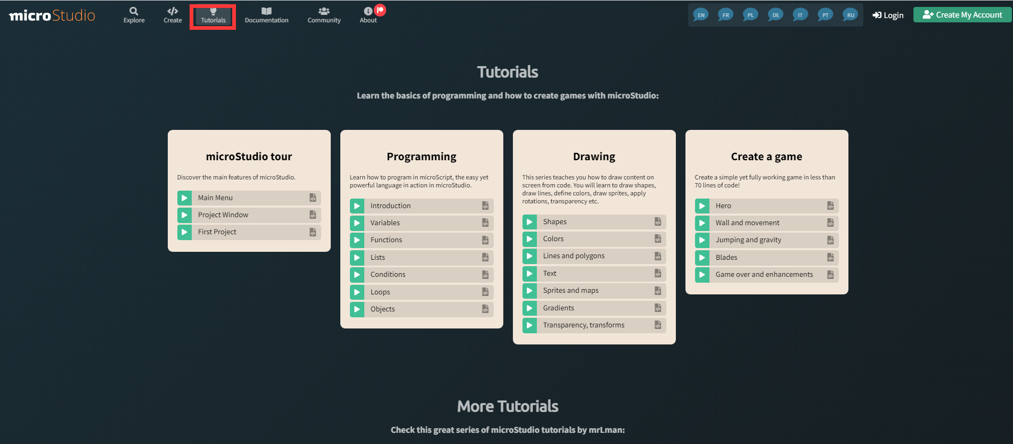Open the code file icon for Variables
Viewport: 1013px width, 444px height.
tap(485, 223)
